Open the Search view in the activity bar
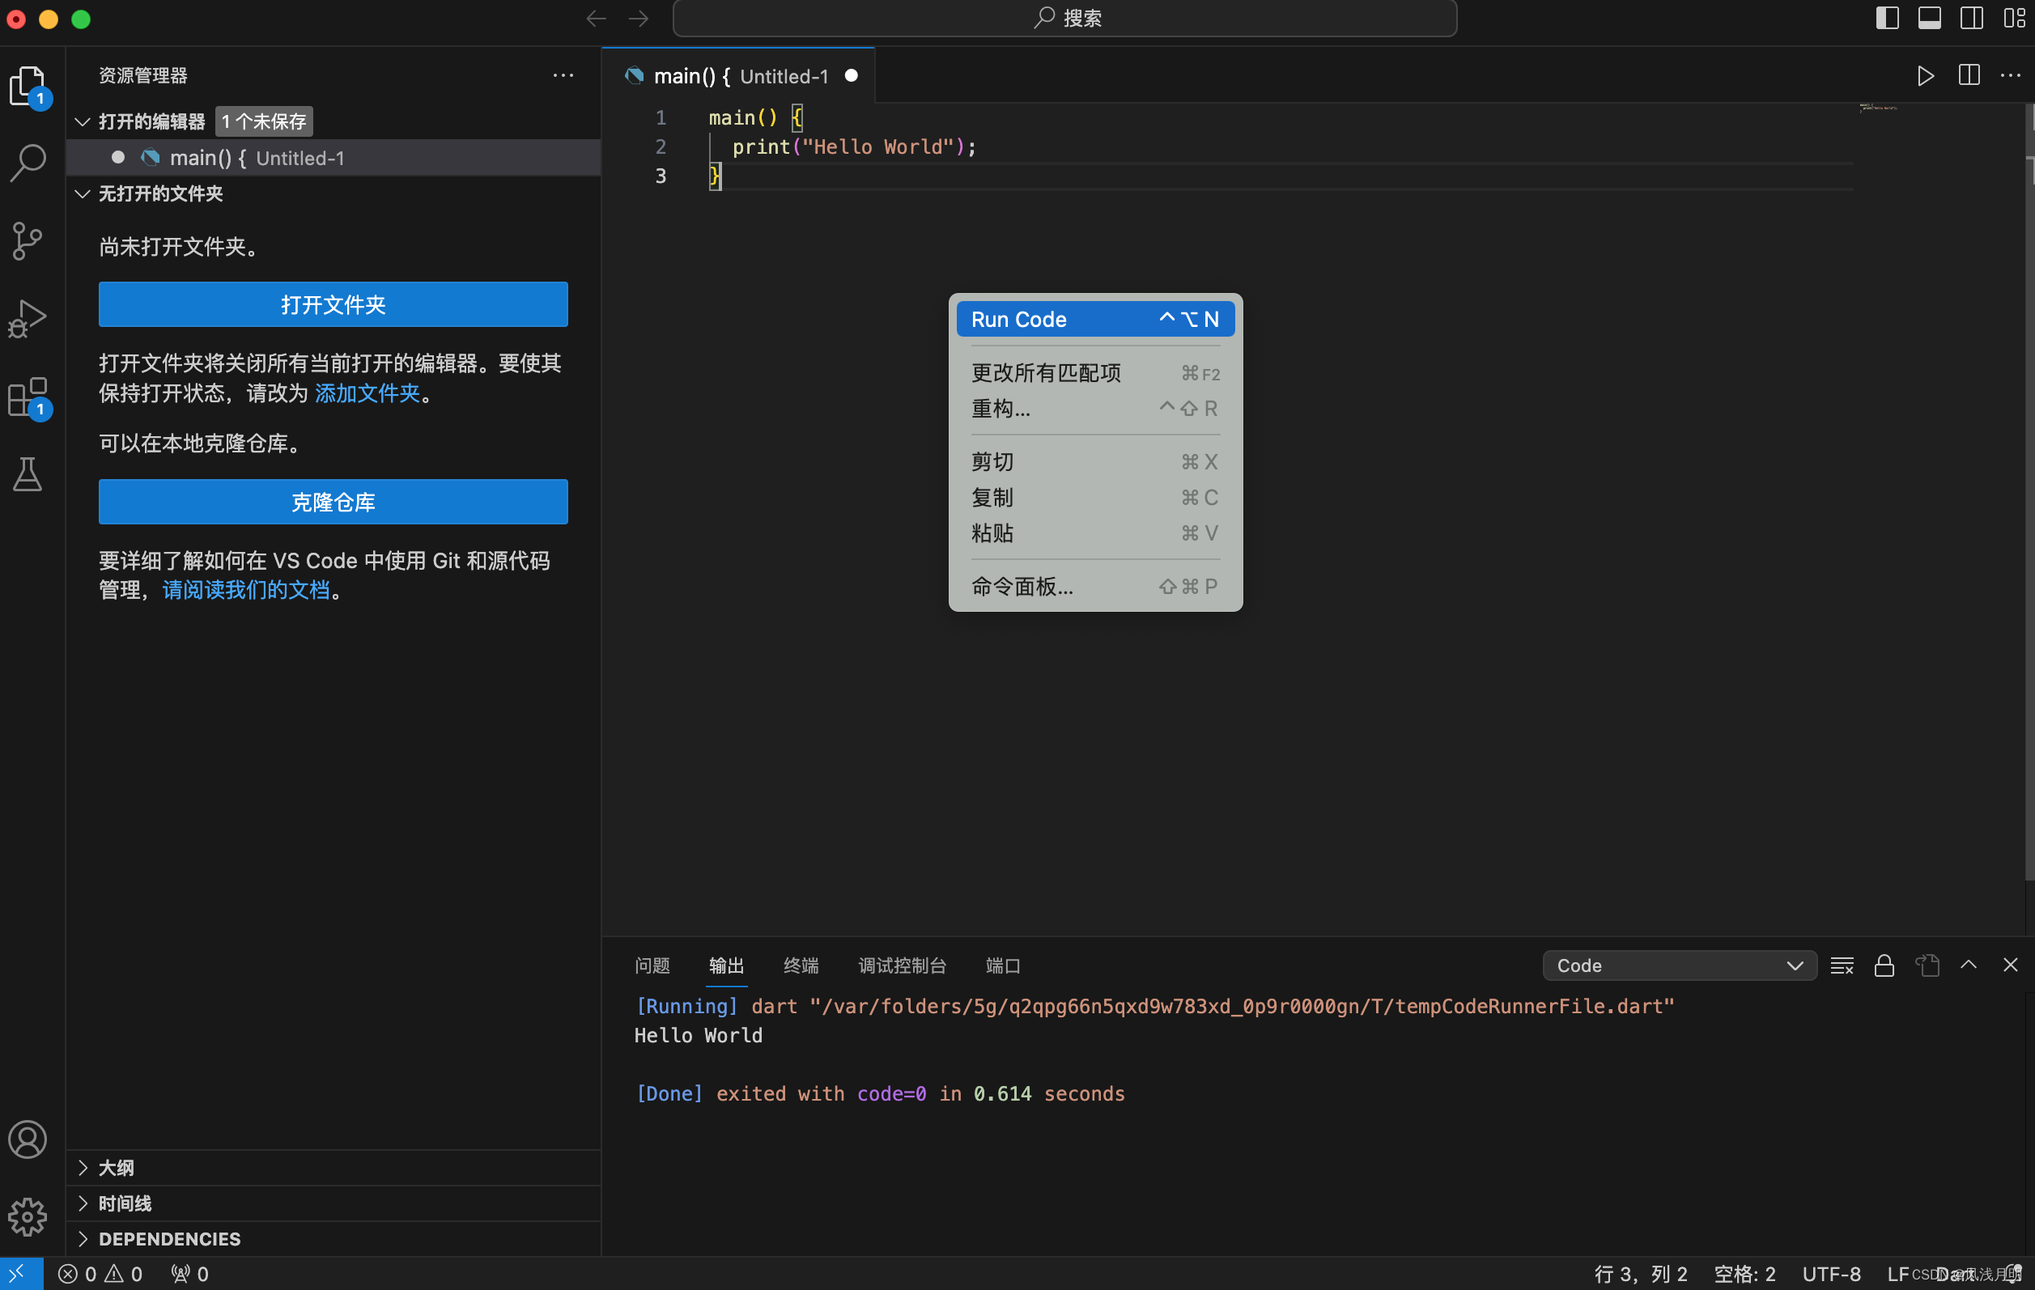Screen dimensions: 2035x1290 click(28, 162)
